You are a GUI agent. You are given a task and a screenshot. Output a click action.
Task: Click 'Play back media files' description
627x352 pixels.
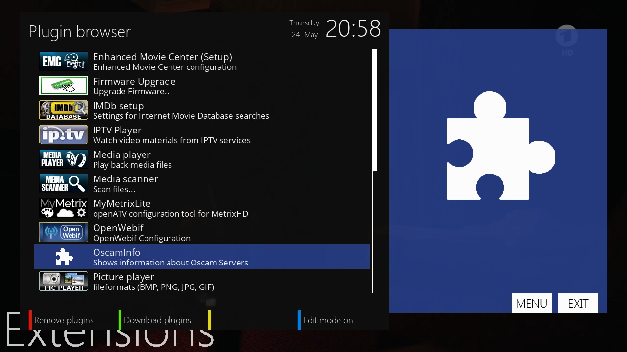(x=132, y=165)
